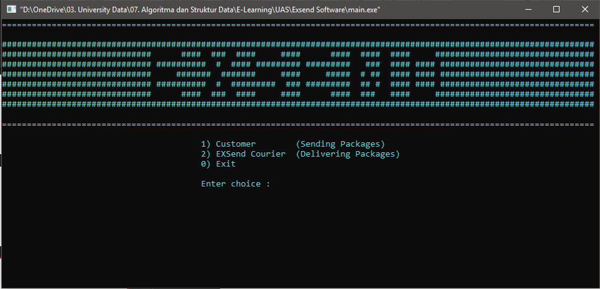Choose the "0) Exit" menu line
Viewport: 600px width, 289px height.
pos(218,163)
